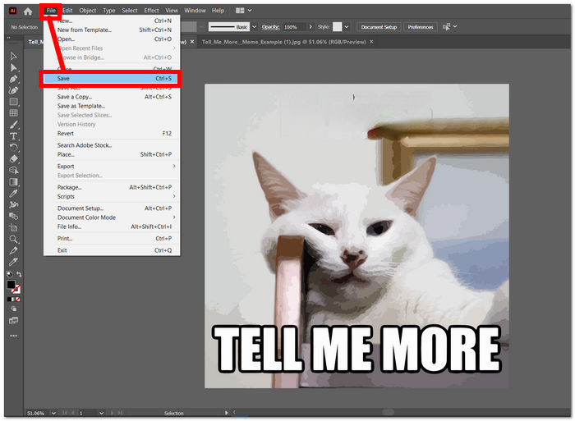
Task: Select the Shape Builder tool
Action: 14,170
